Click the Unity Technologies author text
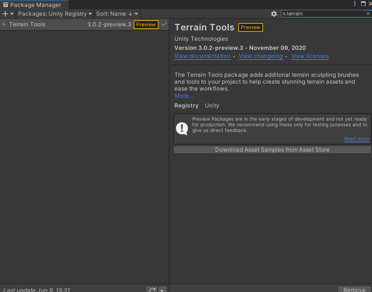The image size is (372, 292). pyautogui.click(x=201, y=39)
